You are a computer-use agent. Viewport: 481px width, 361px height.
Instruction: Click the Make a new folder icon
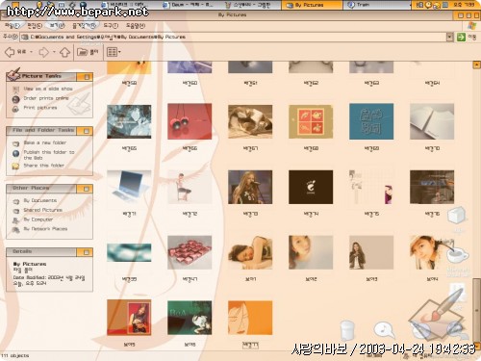(x=15, y=143)
